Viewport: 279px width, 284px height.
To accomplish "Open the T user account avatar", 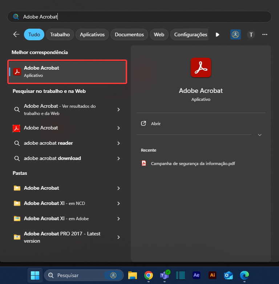I will pyautogui.click(x=251, y=34).
